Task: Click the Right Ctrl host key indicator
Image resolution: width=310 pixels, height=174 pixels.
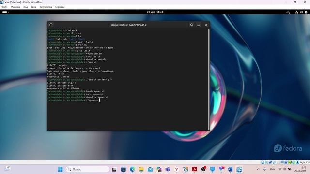Action: tap(305, 162)
